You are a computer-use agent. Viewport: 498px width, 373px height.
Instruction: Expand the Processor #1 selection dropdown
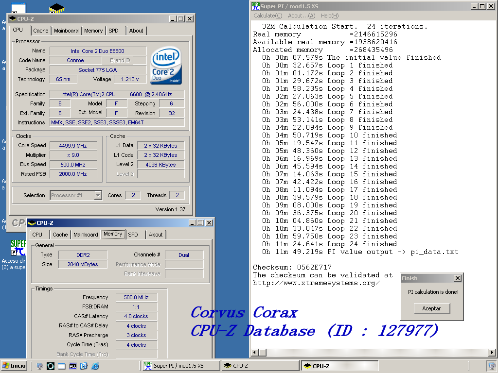98,195
